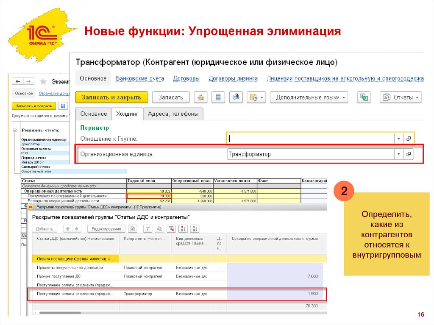Click the save diskette icon in report window
The width and height of the screenshot is (434, 325).
pyautogui.click(x=63, y=106)
